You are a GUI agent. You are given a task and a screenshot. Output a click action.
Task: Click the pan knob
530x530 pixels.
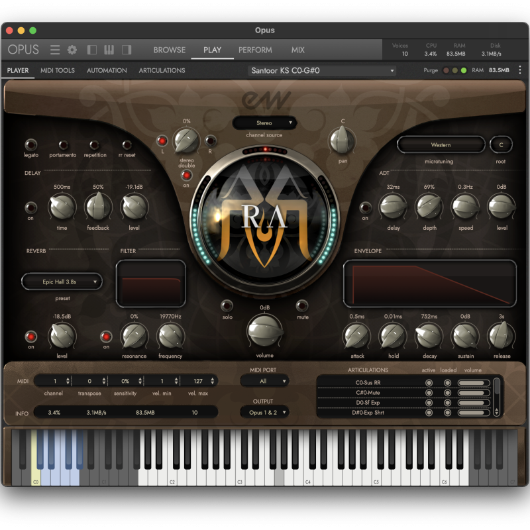[343, 140]
